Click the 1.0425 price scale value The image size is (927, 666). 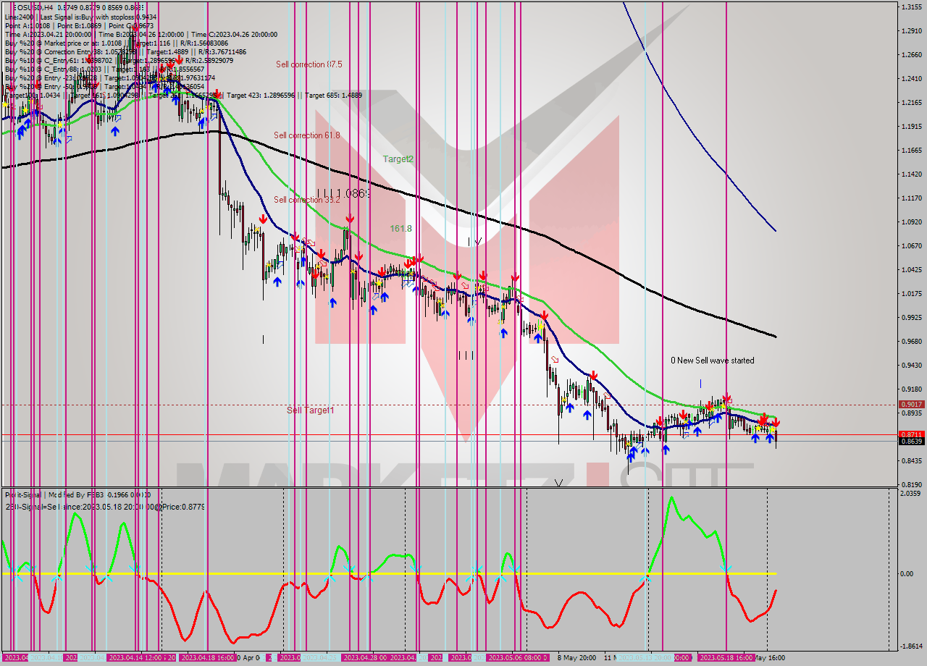click(x=911, y=269)
